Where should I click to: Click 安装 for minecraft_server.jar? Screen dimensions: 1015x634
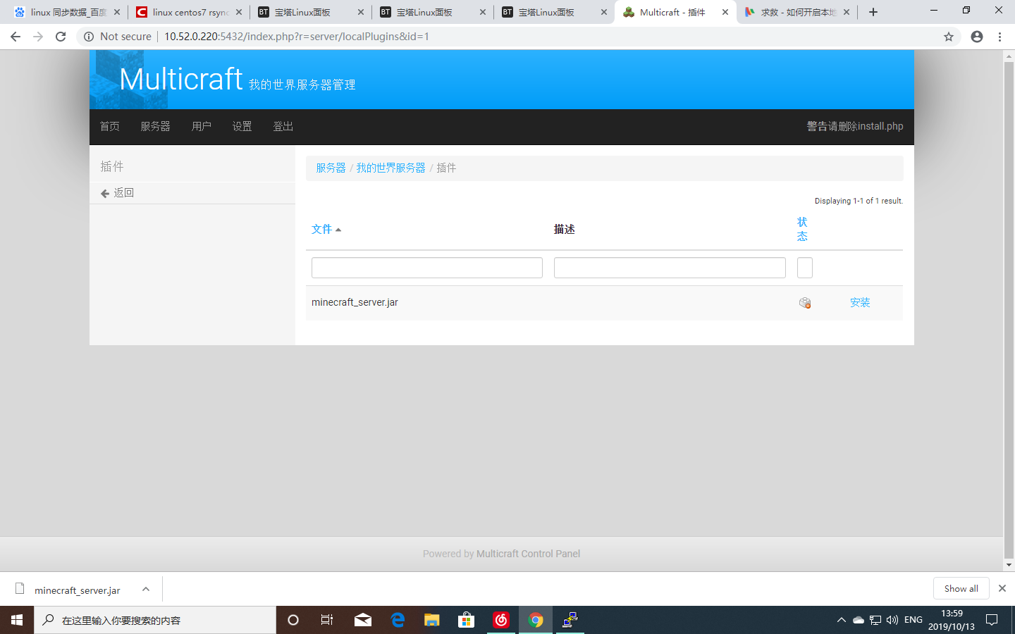pos(860,303)
